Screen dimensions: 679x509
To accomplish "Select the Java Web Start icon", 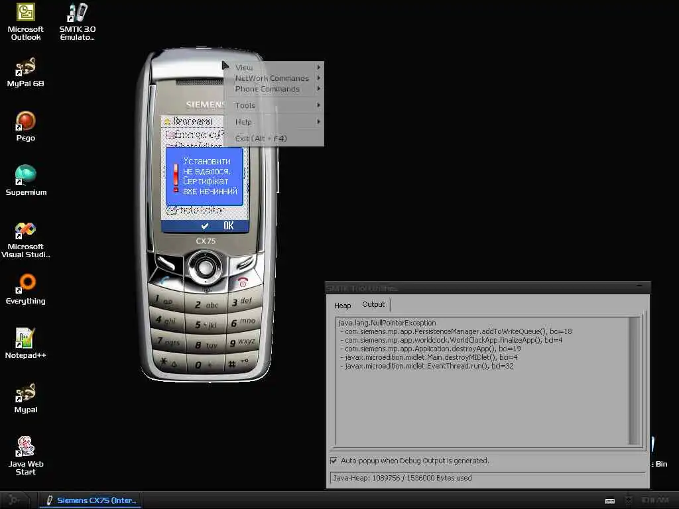I will click(x=26, y=456).
